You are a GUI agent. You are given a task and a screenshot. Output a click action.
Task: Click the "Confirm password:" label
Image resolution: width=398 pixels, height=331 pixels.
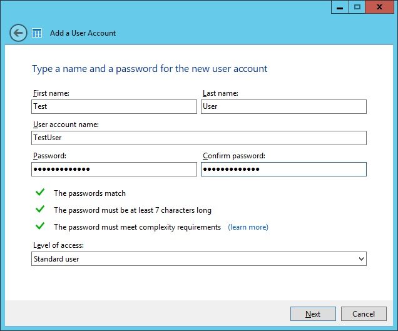pyautogui.click(x=234, y=156)
